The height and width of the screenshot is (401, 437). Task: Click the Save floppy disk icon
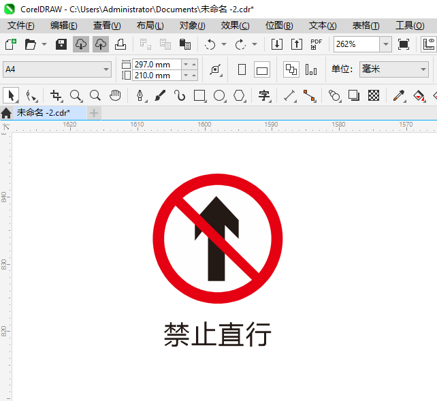pos(61,44)
